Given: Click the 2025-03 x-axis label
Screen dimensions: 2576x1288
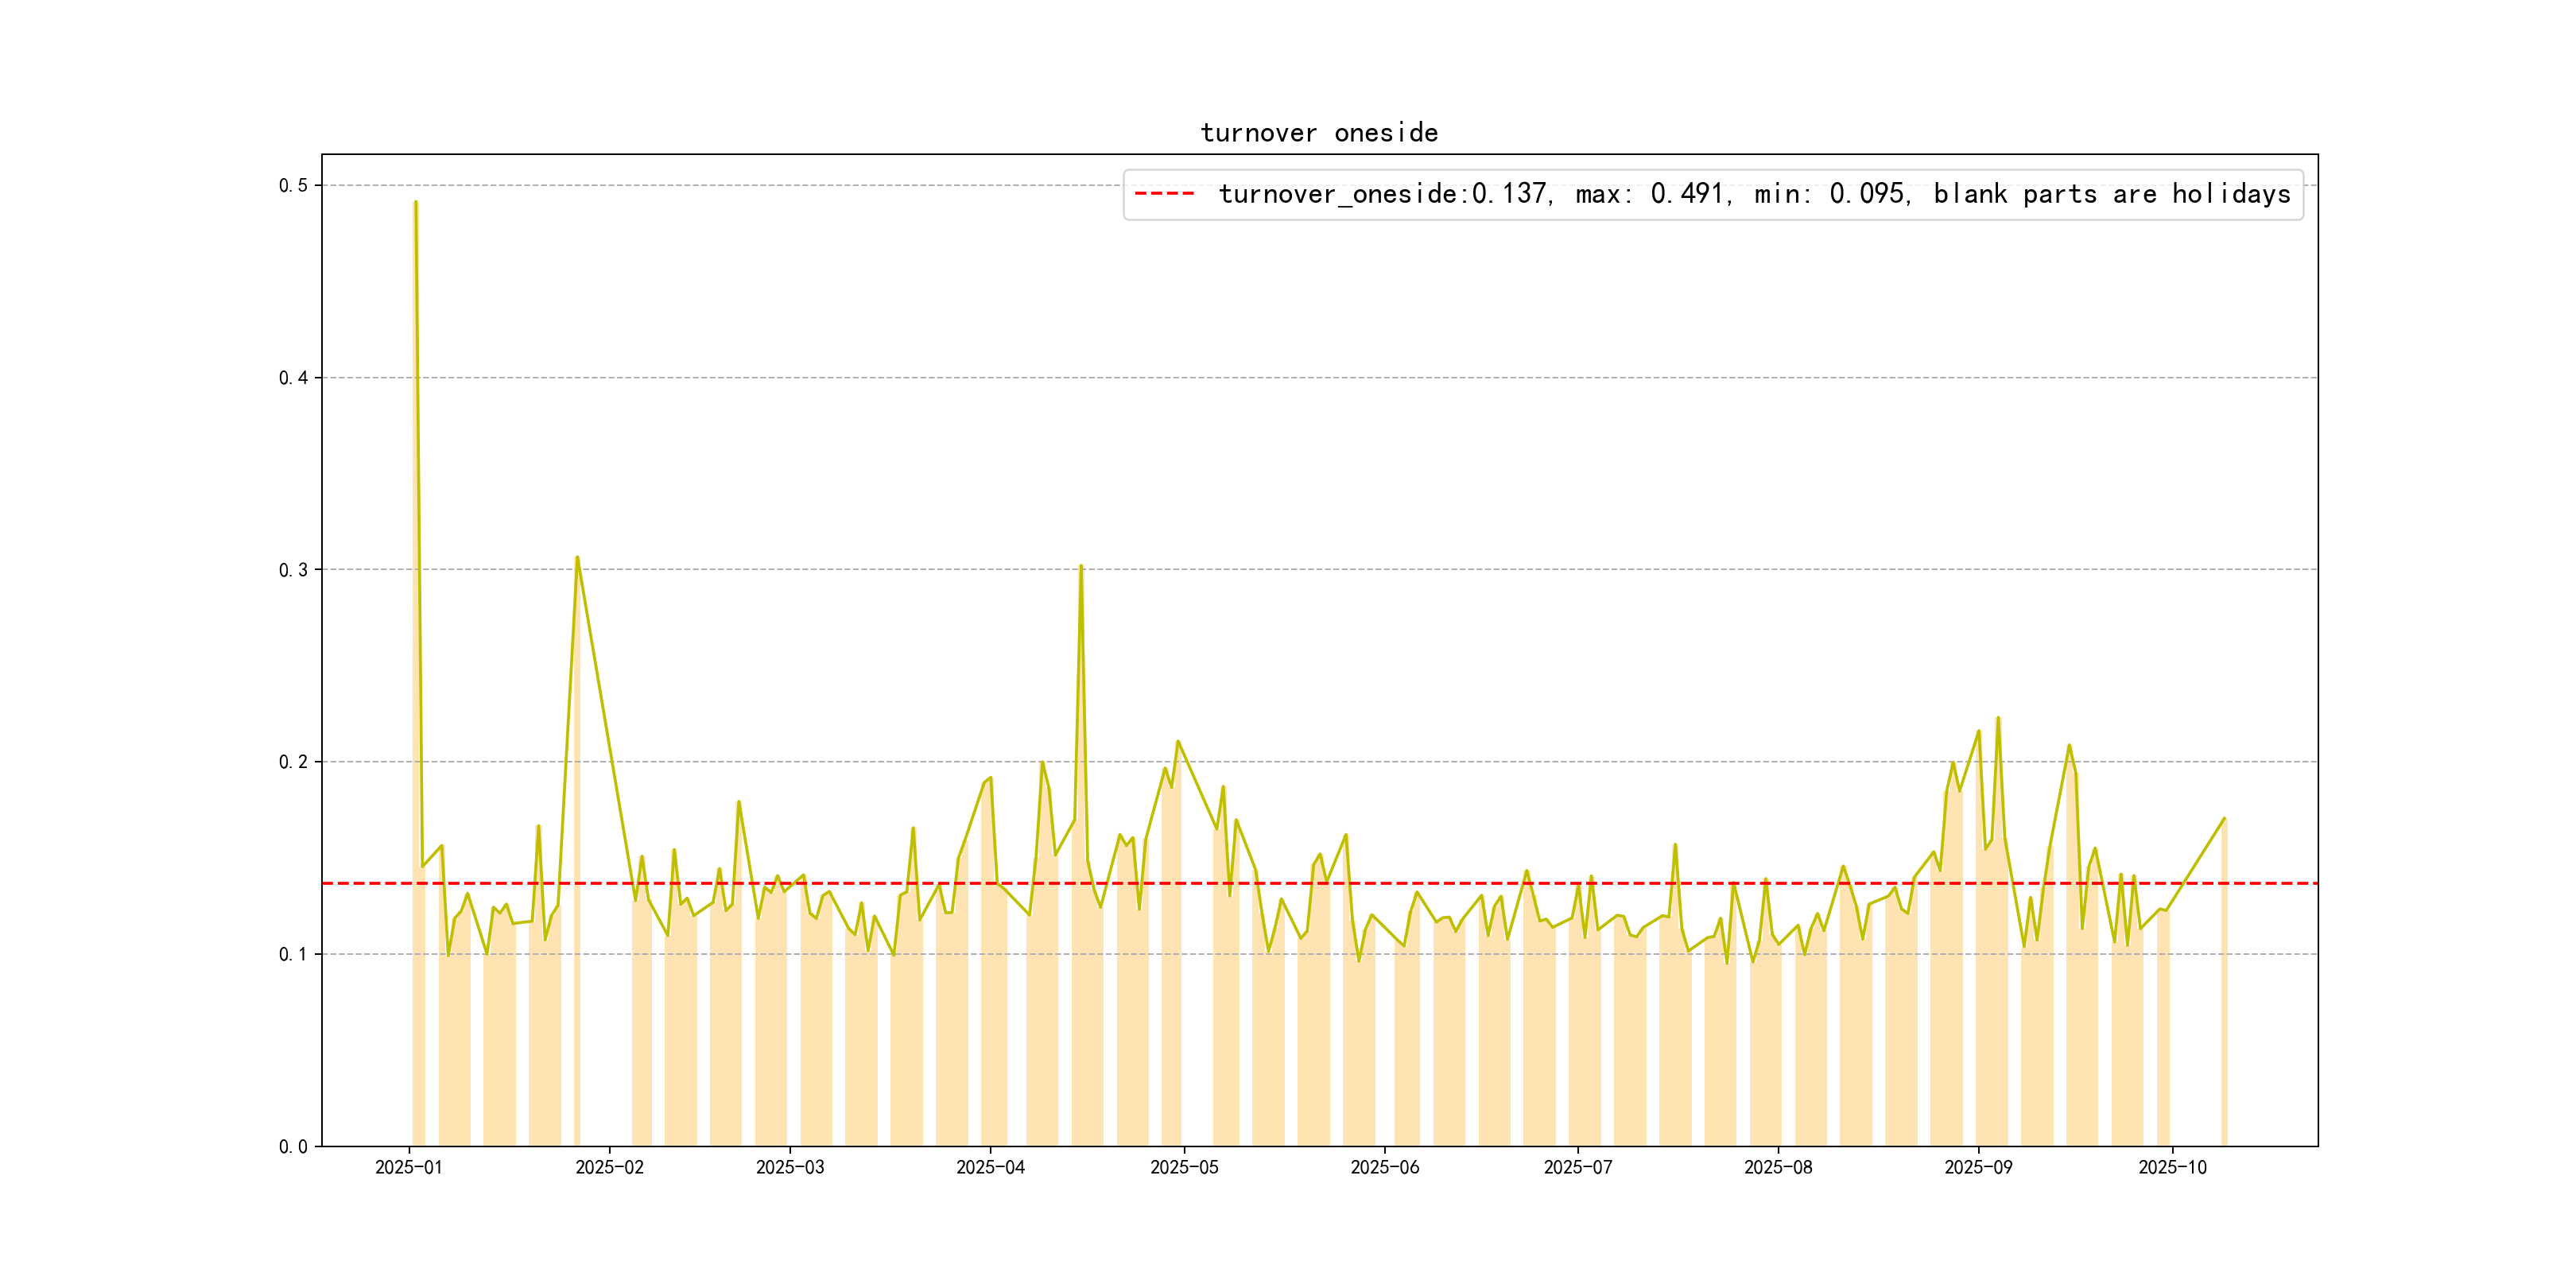Looking at the screenshot, I should pos(790,1167).
